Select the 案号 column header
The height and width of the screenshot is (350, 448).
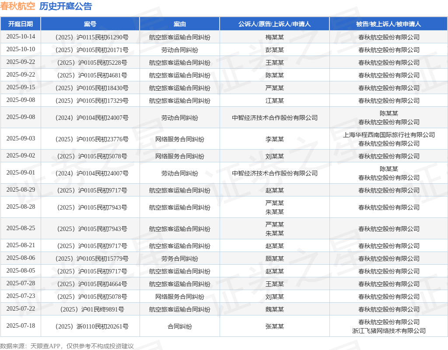[x=90, y=24]
